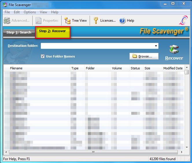
Task: Close the File Scavenger window
Action: (x=184, y=4)
